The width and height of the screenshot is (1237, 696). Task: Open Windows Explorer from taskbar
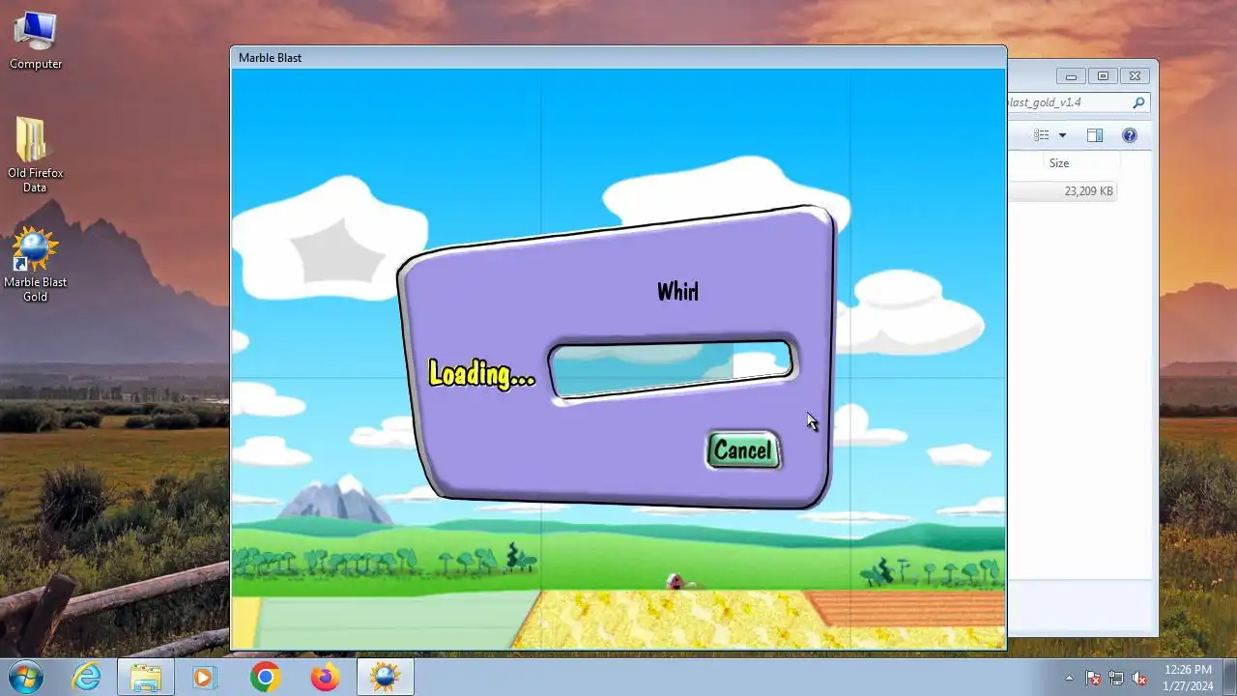[146, 678]
